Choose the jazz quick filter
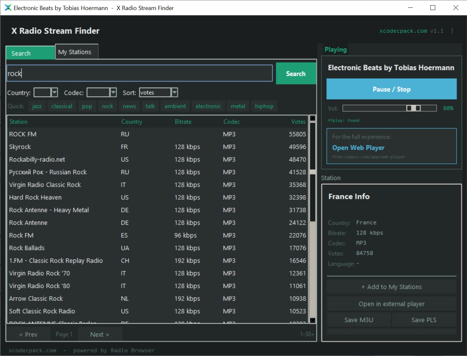Screen dimensions: 467x356 click(x=37, y=106)
